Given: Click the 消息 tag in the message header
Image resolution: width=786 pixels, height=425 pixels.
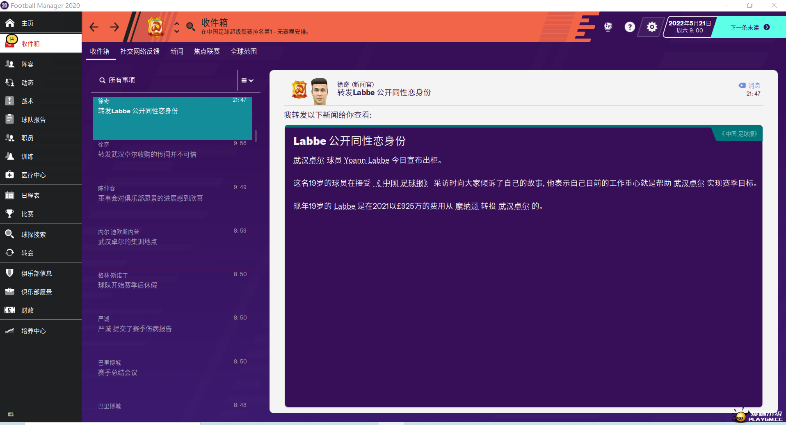Looking at the screenshot, I should (749, 85).
